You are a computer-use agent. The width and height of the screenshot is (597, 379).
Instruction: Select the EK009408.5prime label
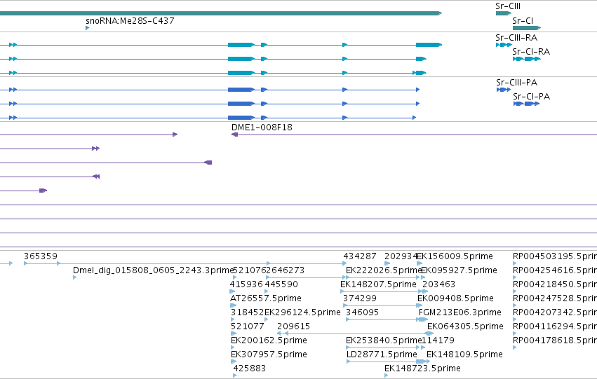pyautogui.click(x=455, y=298)
